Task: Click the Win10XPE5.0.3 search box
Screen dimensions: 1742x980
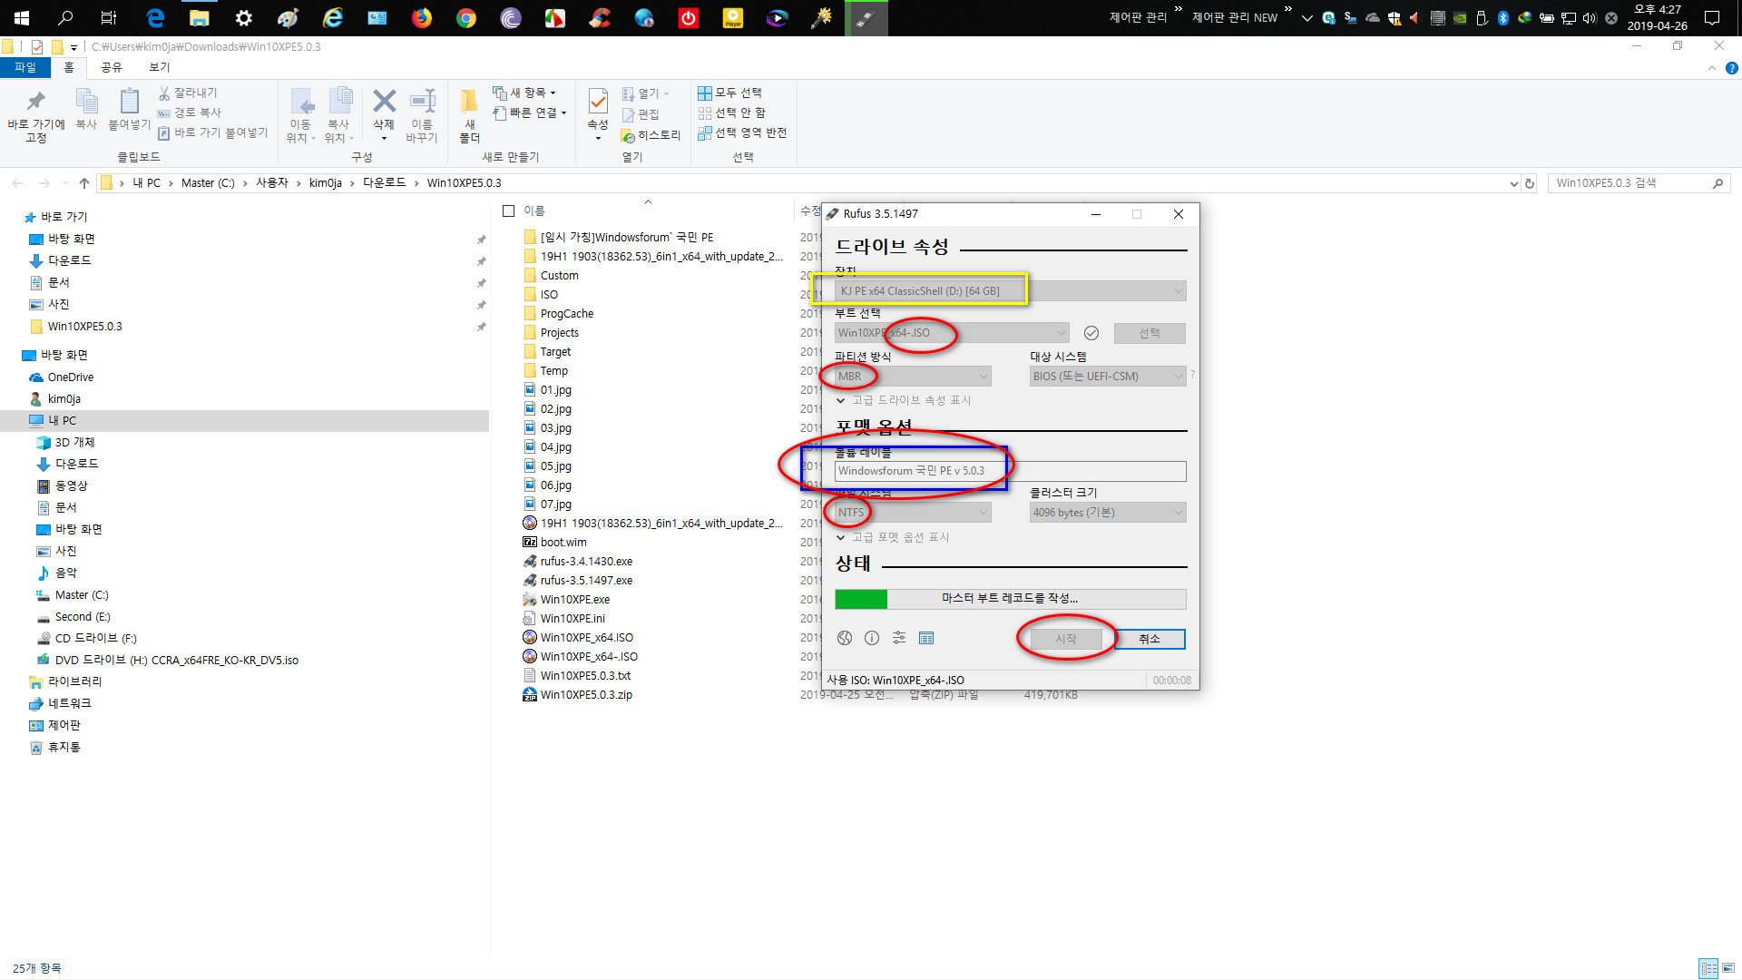Action: tap(1639, 183)
